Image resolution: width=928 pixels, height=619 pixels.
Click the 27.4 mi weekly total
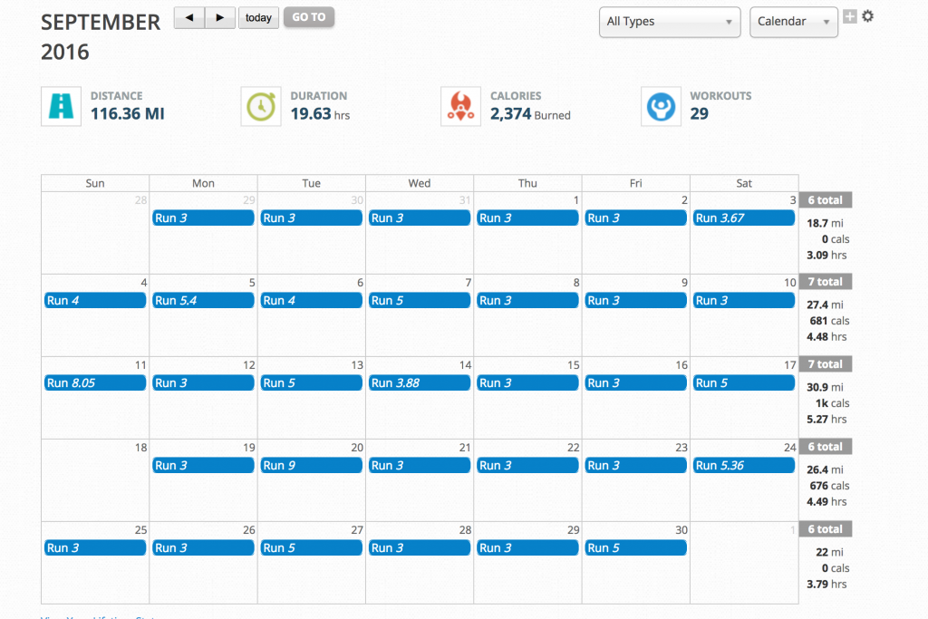pyautogui.click(x=825, y=305)
